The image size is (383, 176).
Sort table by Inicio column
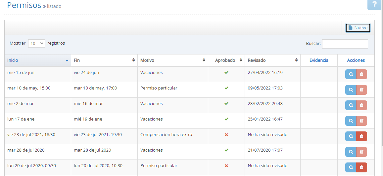tap(38, 60)
